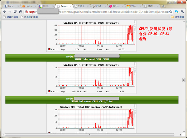Click the Avg 867.73 m value on CPU 1 graph

click(x=77, y=92)
